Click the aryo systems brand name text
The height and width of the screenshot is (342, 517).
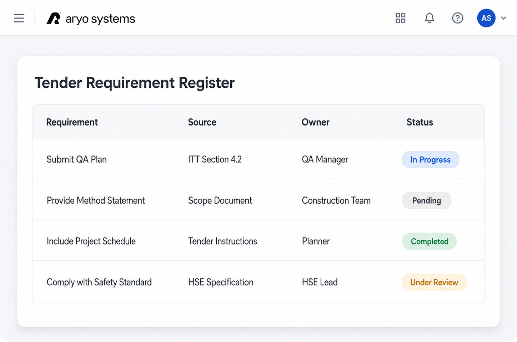(100, 19)
